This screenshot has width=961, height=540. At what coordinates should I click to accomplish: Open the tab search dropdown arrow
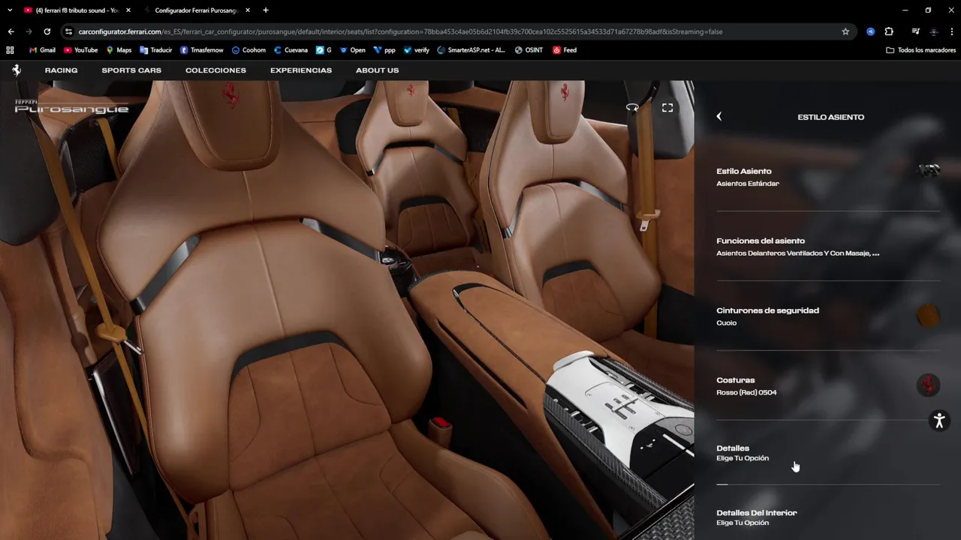pyautogui.click(x=10, y=10)
